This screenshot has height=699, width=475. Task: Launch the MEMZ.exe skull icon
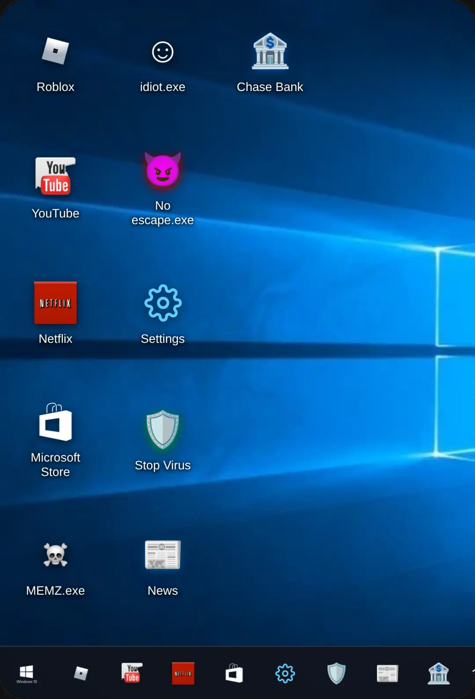pyautogui.click(x=55, y=555)
